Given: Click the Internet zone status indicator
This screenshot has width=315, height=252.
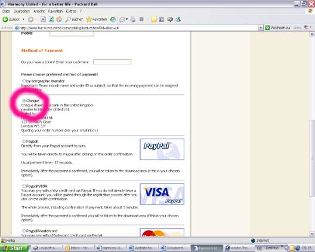Looking at the screenshot, I should (x=260, y=241).
